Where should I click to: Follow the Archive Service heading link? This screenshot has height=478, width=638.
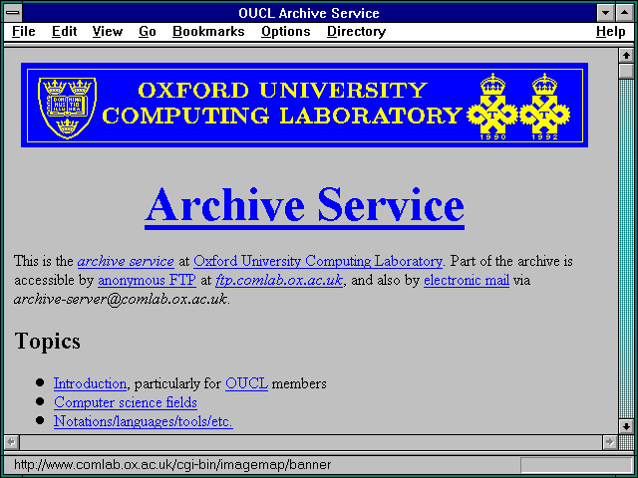click(x=304, y=206)
